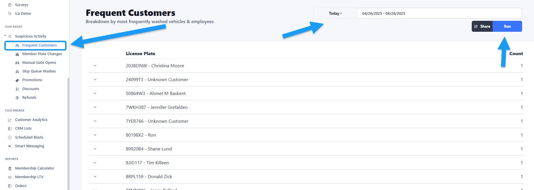Click the Membership LTV icon

click(x=10, y=177)
